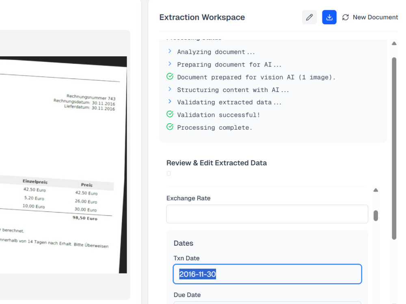Expand the 'Preparing document for AI' chevron
Screen dimensions: 406x304
(x=170, y=64)
